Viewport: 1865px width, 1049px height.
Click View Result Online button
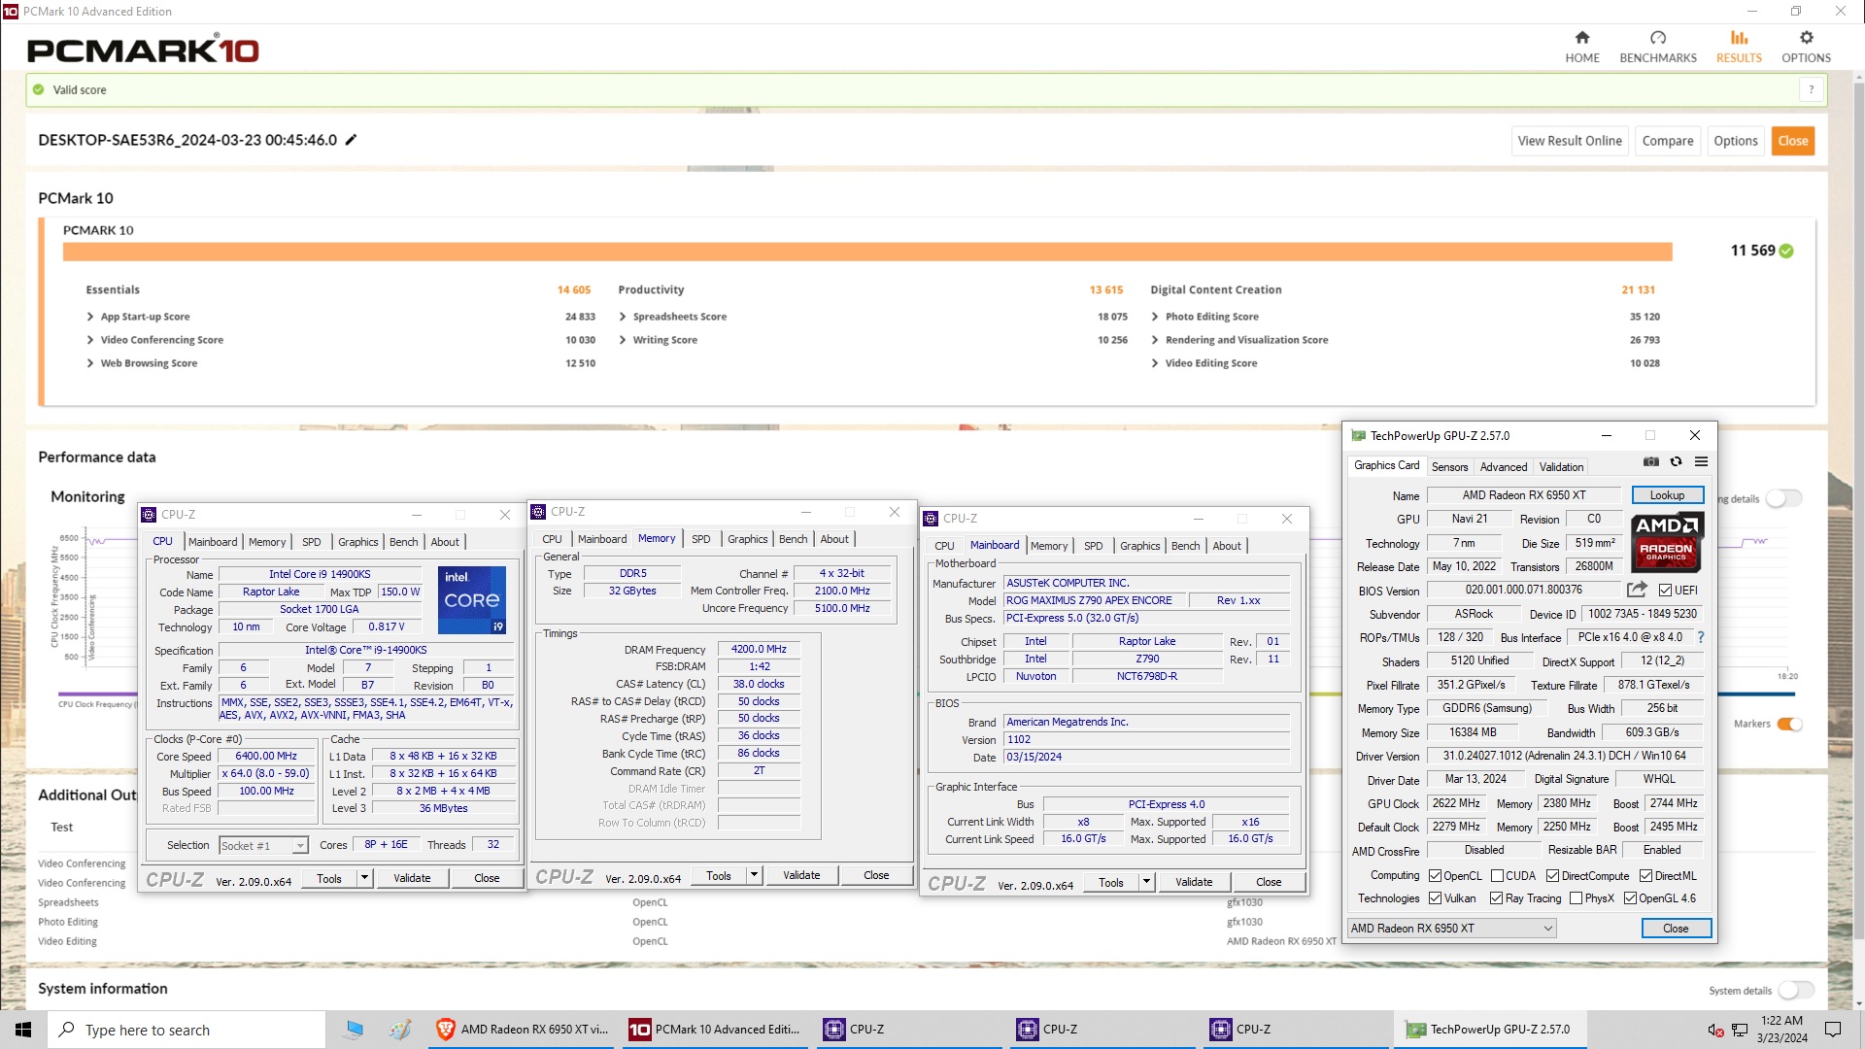coord(1570,141)
